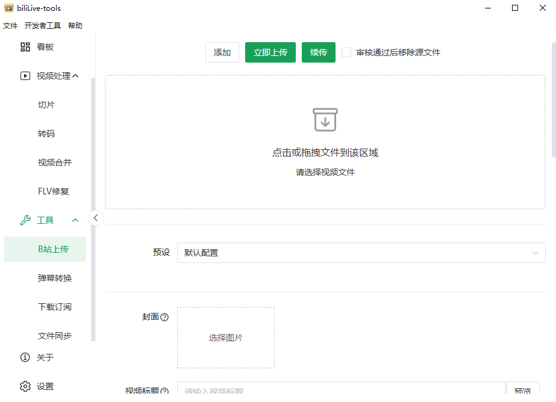Viewport: 556px width, 402px height.
Task: Open the 文件 menu
Action: coord(10,26)
